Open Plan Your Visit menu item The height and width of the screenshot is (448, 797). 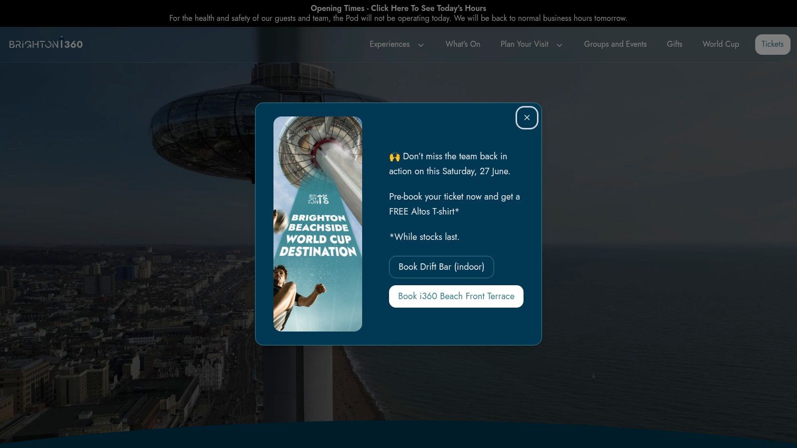click(x=525, y=44)
